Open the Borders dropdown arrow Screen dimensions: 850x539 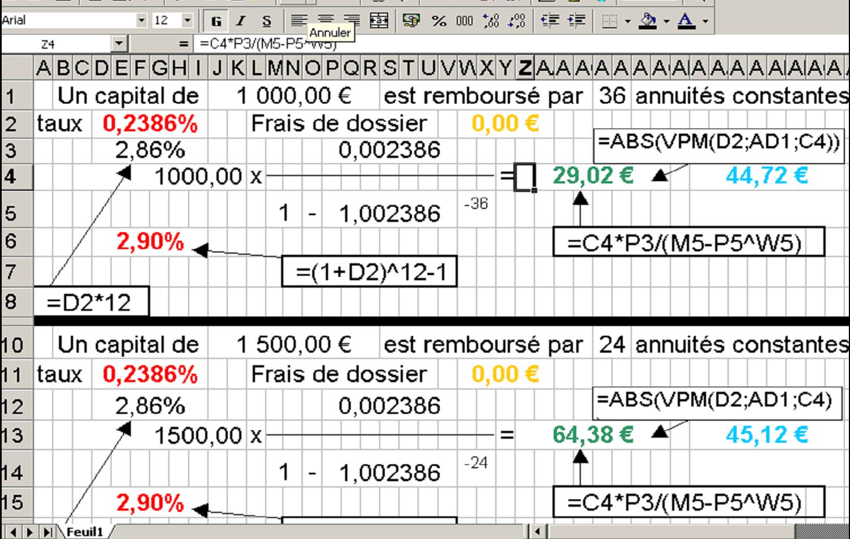coord(627,22)
